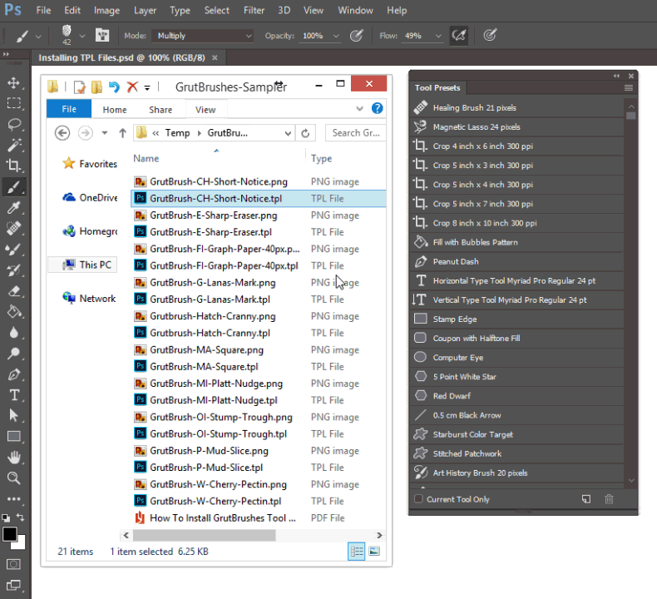657x599 pixels.
Task: Switch to the View ribbon tab in Explorer
Action: (205, 110)
